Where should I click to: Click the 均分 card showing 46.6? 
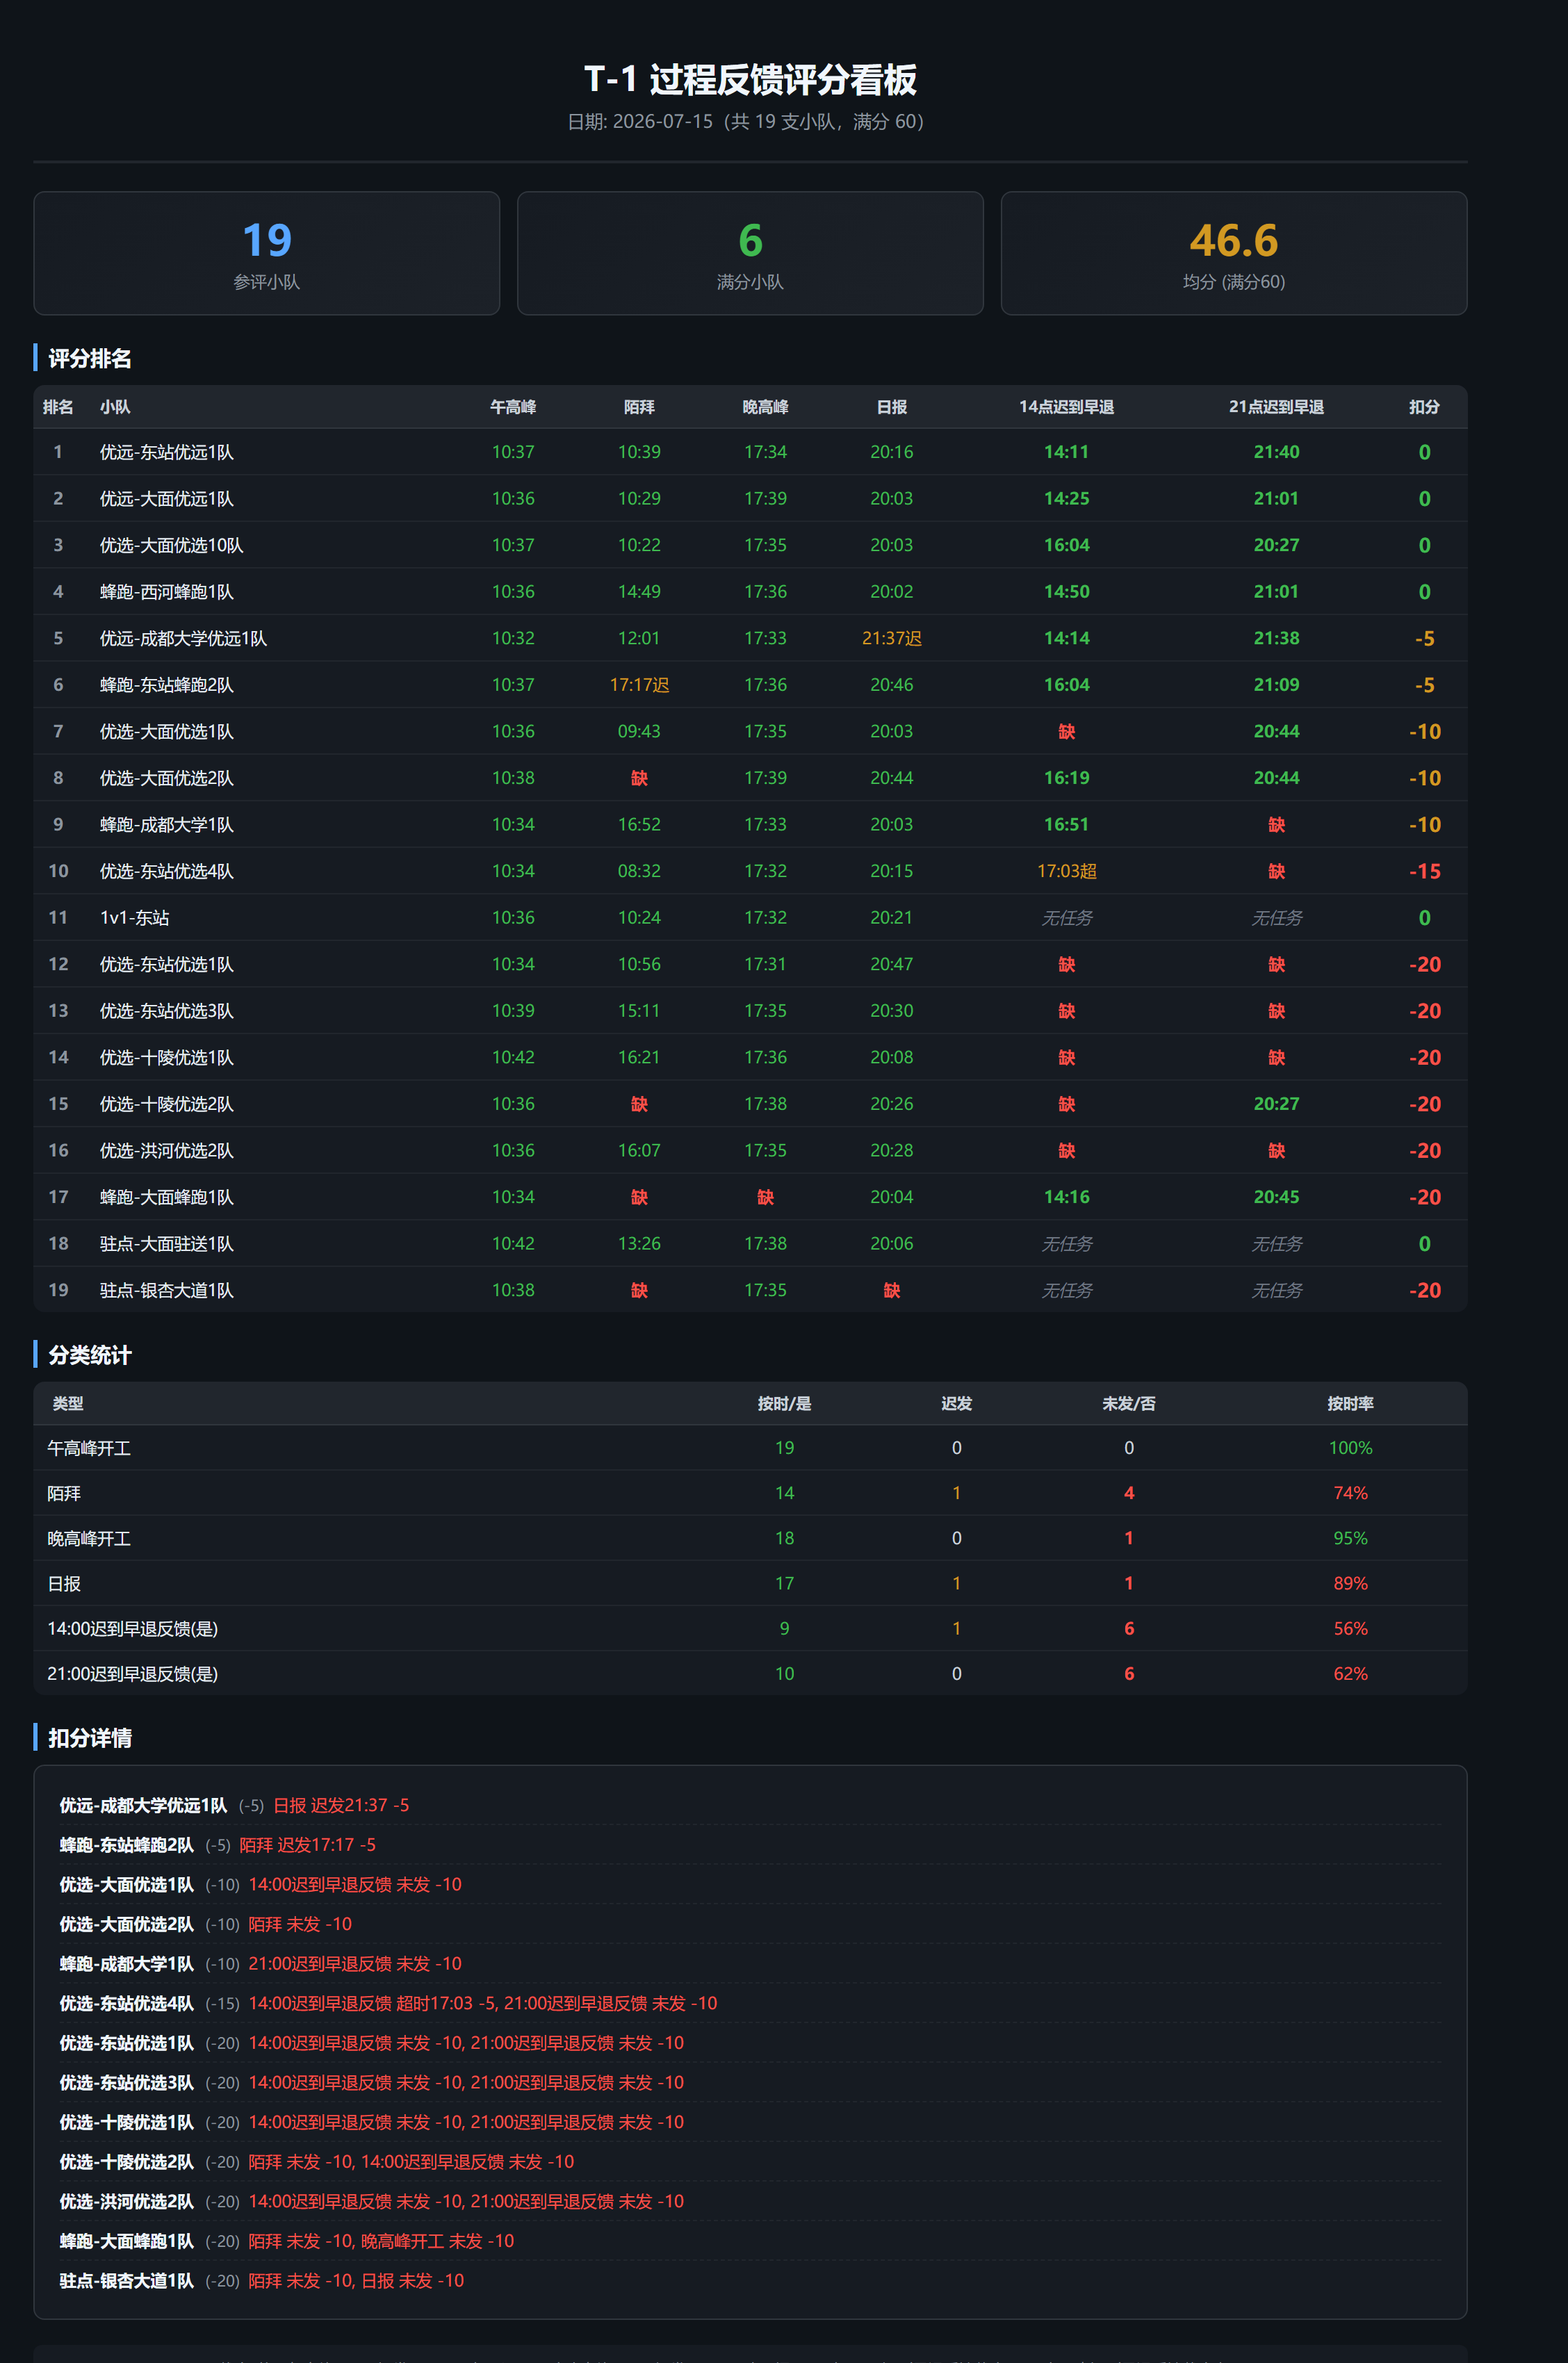coord(1234,253)
